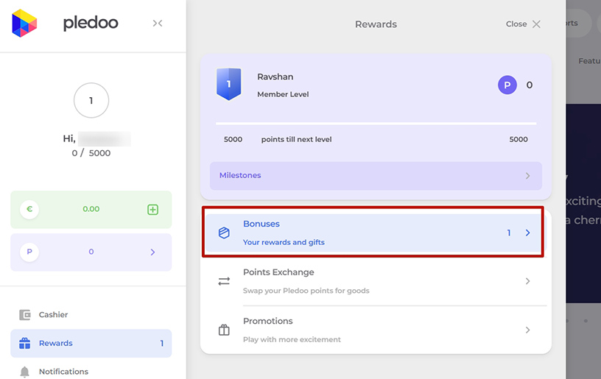
Task: Click the Notifications bell icon
Action: point(25,372)
